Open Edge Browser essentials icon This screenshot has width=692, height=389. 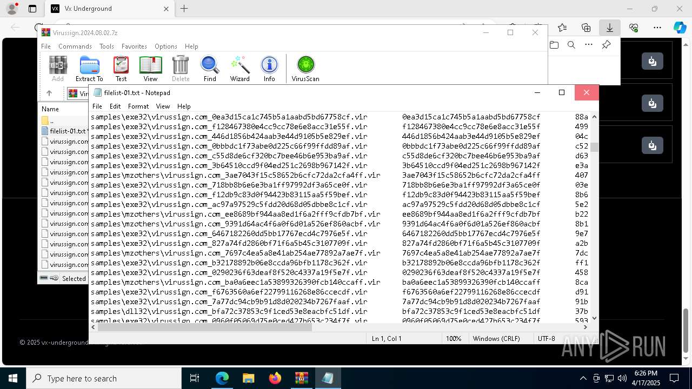[x=634, y=28]
